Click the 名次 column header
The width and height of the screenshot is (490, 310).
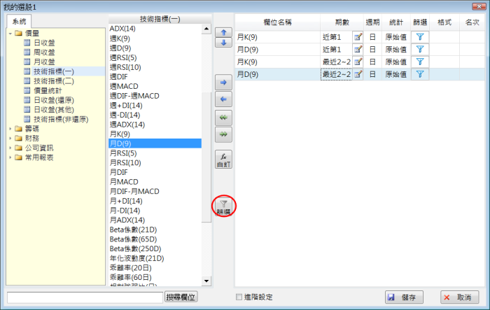[x=472, y=22]
